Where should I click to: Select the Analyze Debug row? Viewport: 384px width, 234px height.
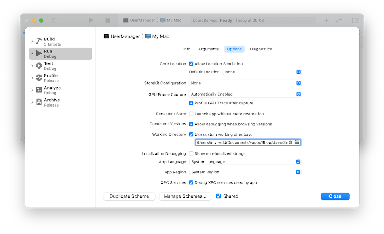[x=61, y=90]
